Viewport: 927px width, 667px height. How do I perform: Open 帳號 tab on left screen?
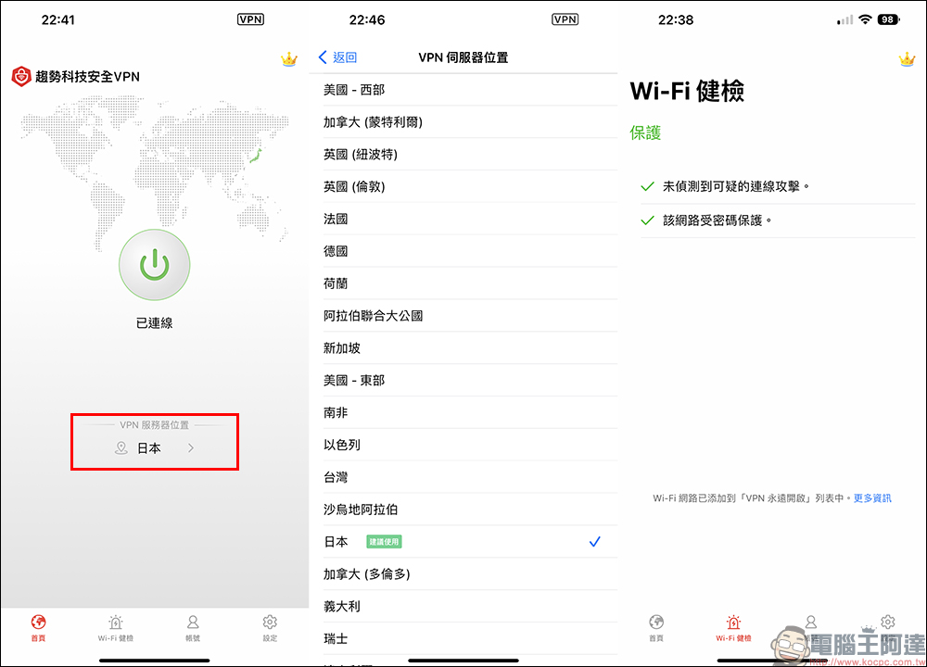click(x=193, y=628)
